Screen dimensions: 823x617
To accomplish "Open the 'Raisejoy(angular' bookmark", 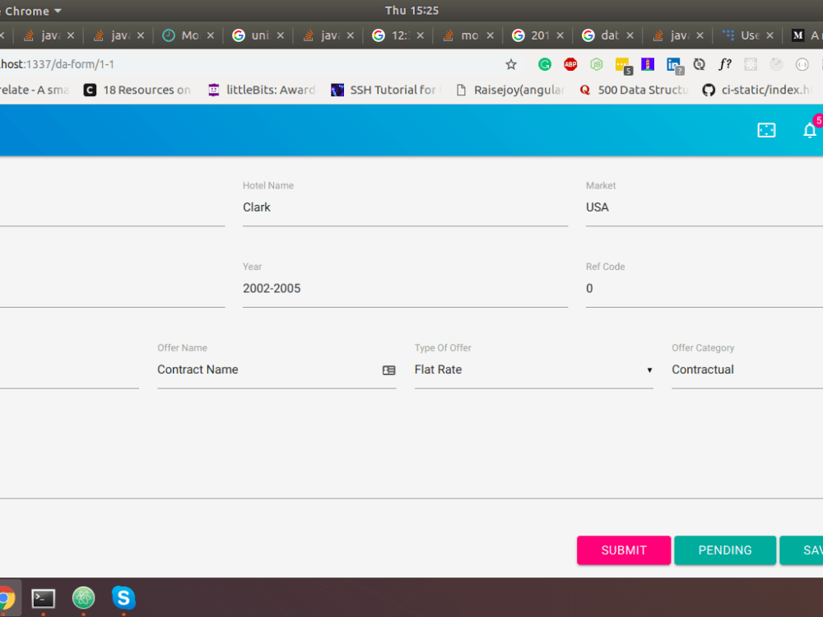I will click(x=510, y=90).
